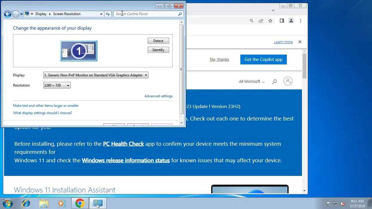
Task: Click No, thanks on Copilot banner
Action: (x=219, y=59)
